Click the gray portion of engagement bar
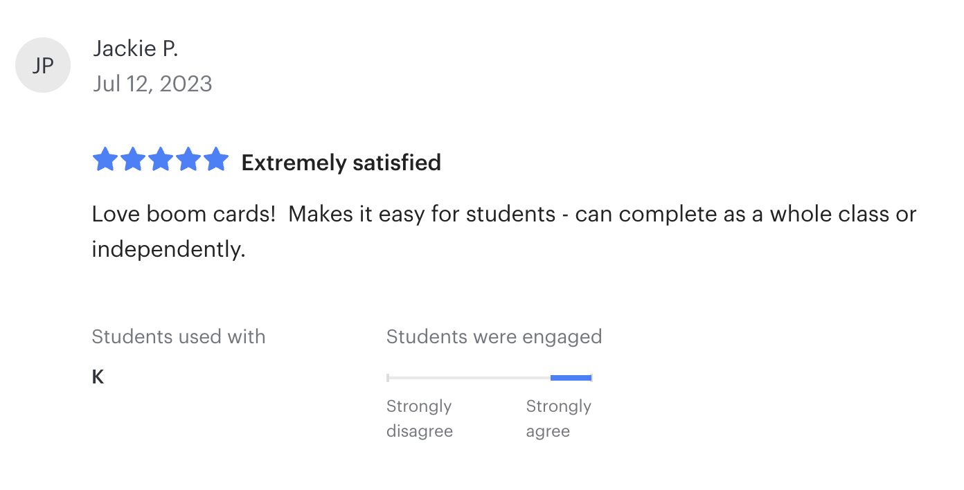The width and height of the screenshot is (964, 490). coord(469,378)
